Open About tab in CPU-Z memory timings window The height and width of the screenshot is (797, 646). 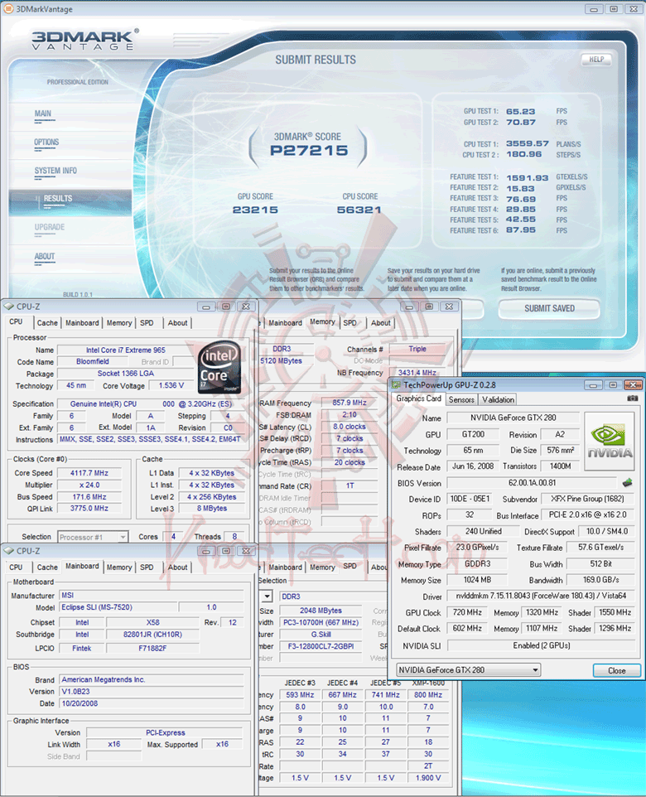(x=380, y=323)
